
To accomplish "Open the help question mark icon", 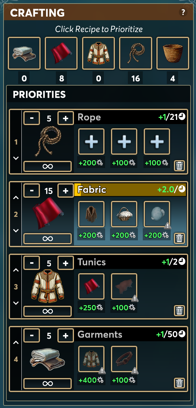I will (x=183, y=13).
